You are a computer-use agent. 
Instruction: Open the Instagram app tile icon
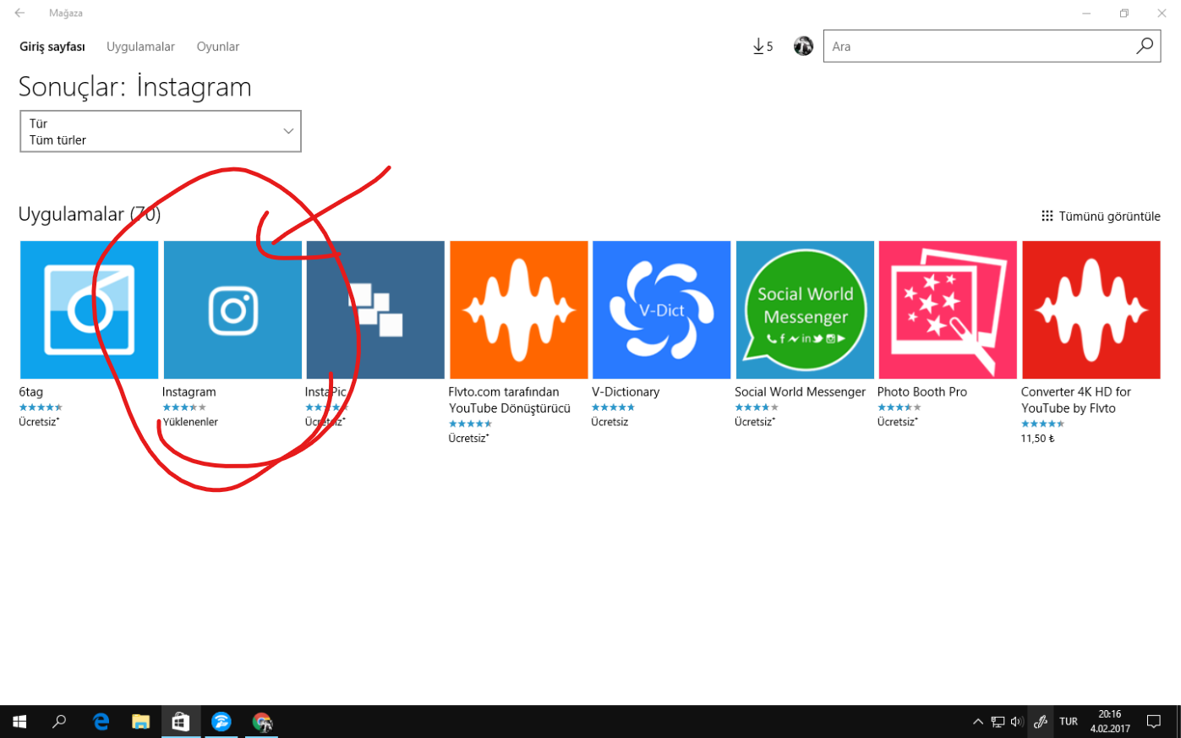232,309
